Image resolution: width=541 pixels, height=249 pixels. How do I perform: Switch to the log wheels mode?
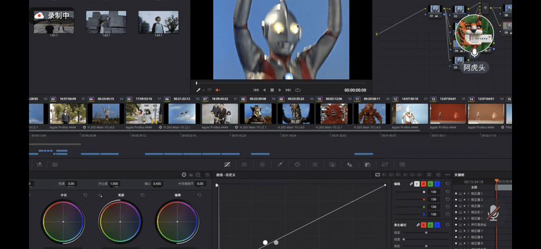click(x=198, y=175)
